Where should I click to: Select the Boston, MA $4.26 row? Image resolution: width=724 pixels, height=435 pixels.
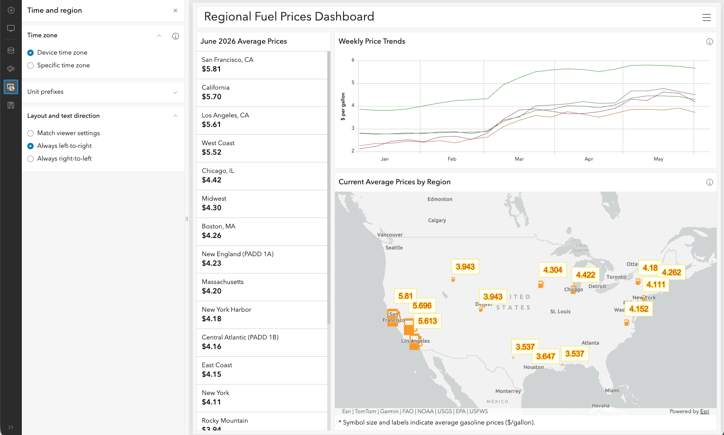262,232
